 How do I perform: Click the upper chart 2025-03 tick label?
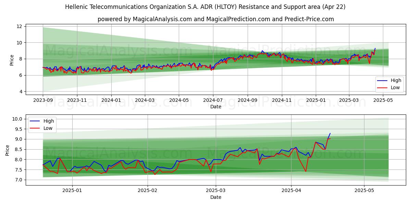[349, 100]
